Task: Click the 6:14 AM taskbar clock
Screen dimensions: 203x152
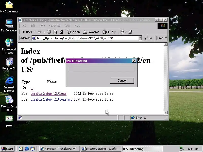Action: 193,149
